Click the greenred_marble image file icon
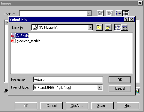The width and height of the screenshot is (144, 112). click(x=13, y=41)
